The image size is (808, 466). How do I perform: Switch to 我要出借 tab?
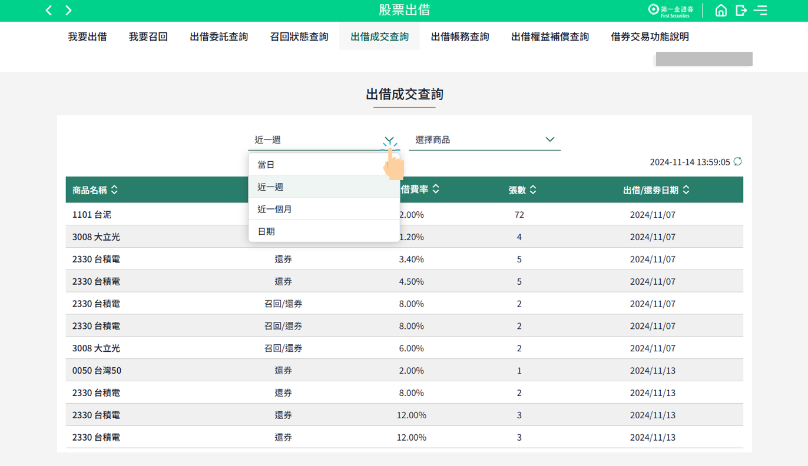click(x=87, y=36)
